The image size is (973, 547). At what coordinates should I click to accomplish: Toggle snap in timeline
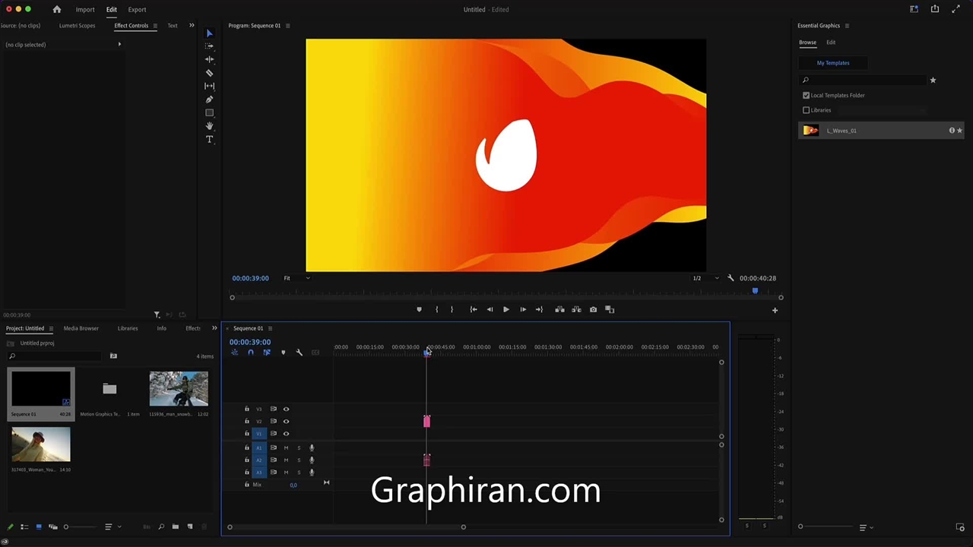(250, 353)
